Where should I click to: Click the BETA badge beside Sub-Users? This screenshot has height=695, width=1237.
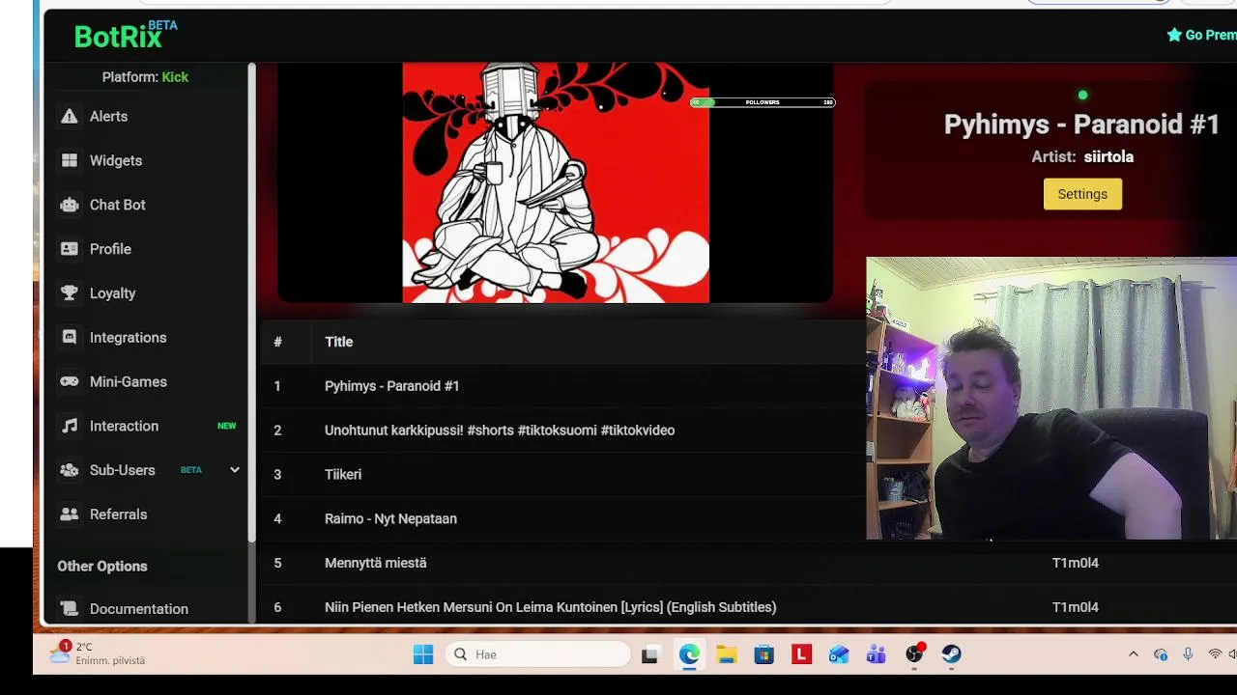(x=191, y=470)
